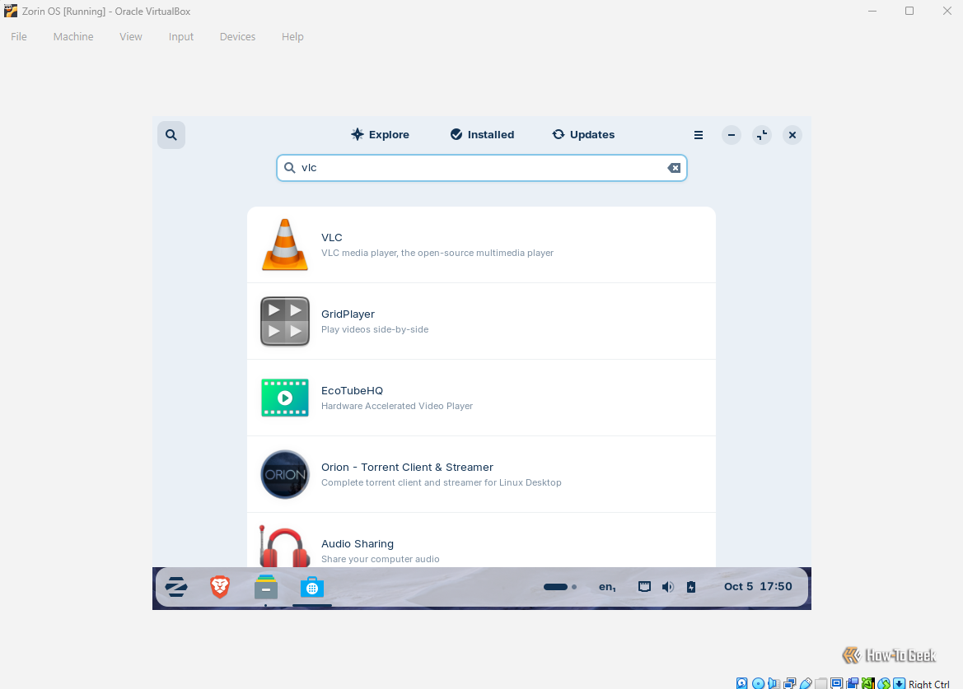Click the VirtualBox USB status icon
Screen dimensions: 963x689
[806, 683]
